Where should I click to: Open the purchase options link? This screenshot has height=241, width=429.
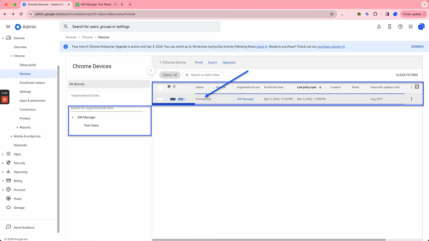(x=331, y=47)
